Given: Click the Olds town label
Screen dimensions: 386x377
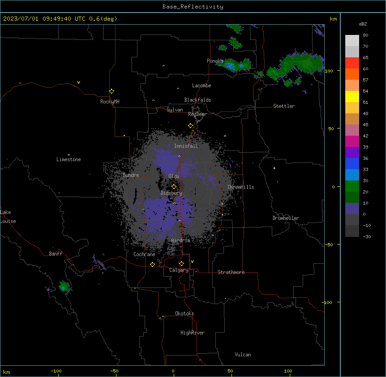Looking at the screenshot, I should 174,176.
